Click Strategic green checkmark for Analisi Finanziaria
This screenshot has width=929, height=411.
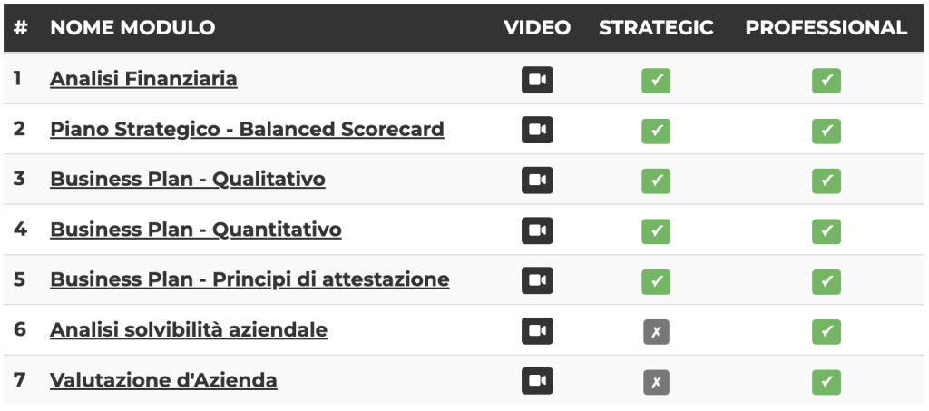(656, 81)
